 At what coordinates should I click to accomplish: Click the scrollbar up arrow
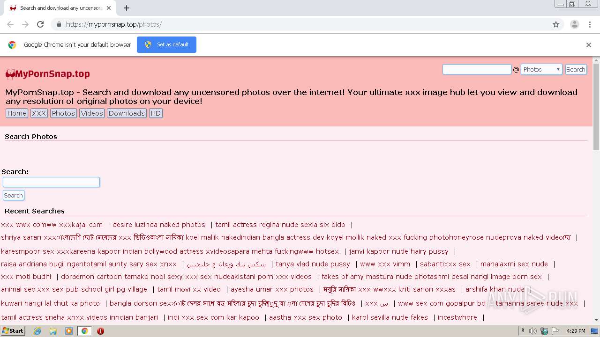596,60
